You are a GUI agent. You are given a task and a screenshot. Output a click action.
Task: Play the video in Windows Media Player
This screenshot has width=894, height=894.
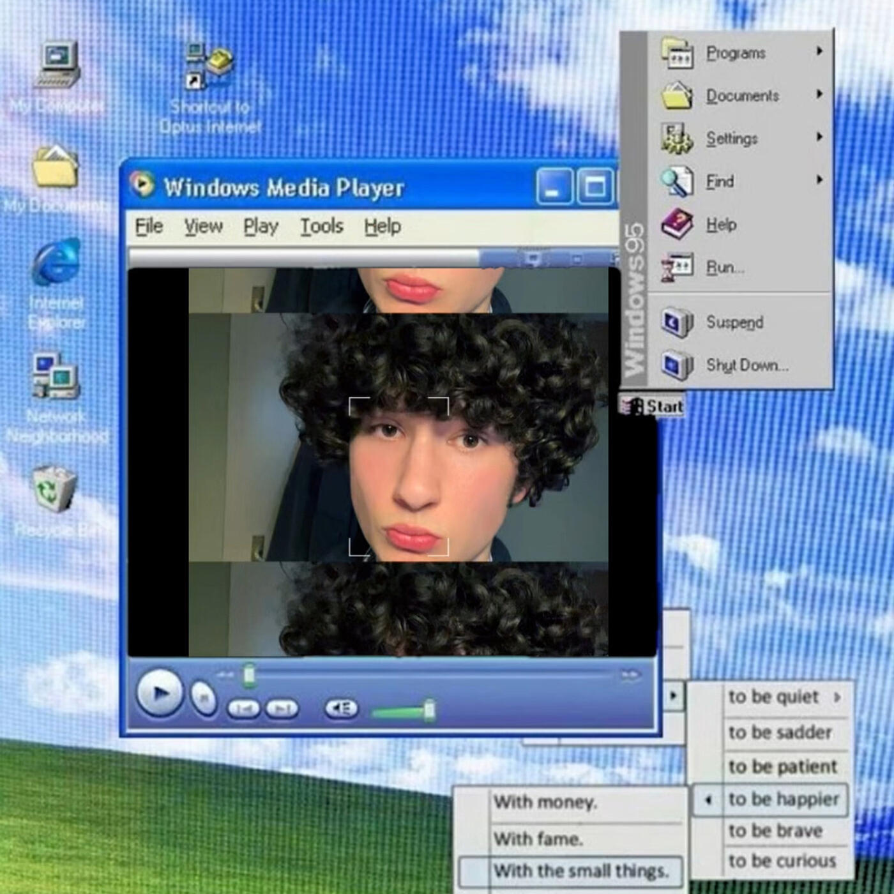(x=160, y=693)
